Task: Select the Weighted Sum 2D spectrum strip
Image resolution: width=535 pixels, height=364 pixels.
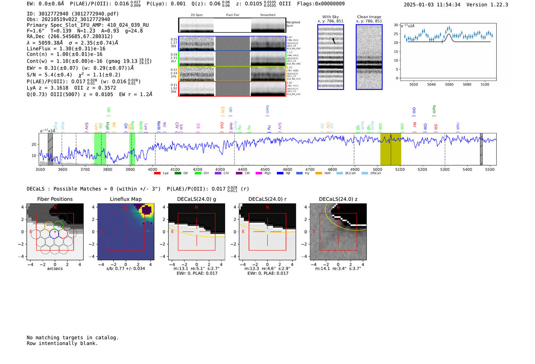Action: (232, 25)
